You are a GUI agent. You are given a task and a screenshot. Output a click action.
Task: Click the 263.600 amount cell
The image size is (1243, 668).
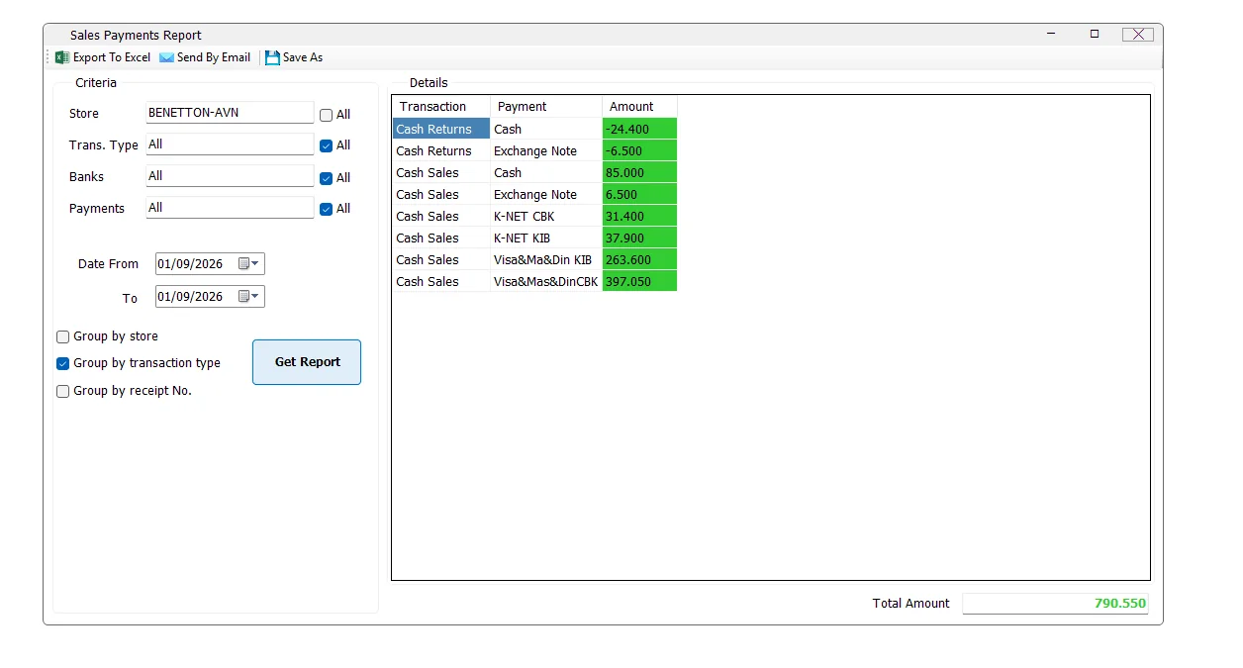click(639, 260)
